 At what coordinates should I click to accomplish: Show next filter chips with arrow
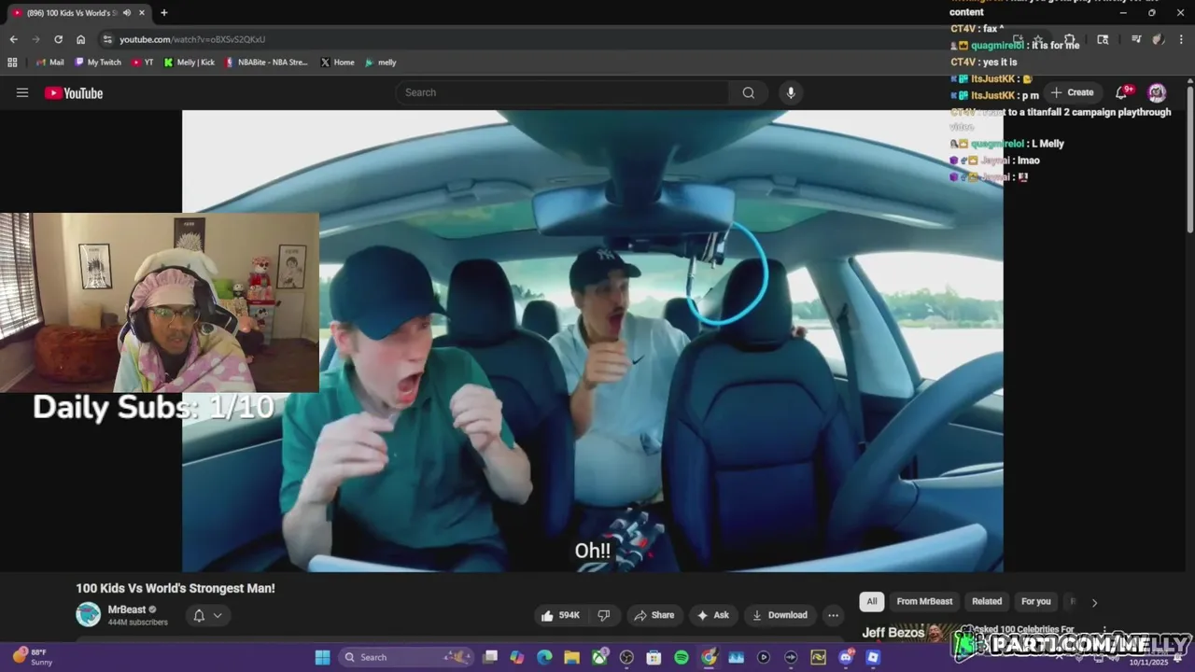tap(1094, 602)
